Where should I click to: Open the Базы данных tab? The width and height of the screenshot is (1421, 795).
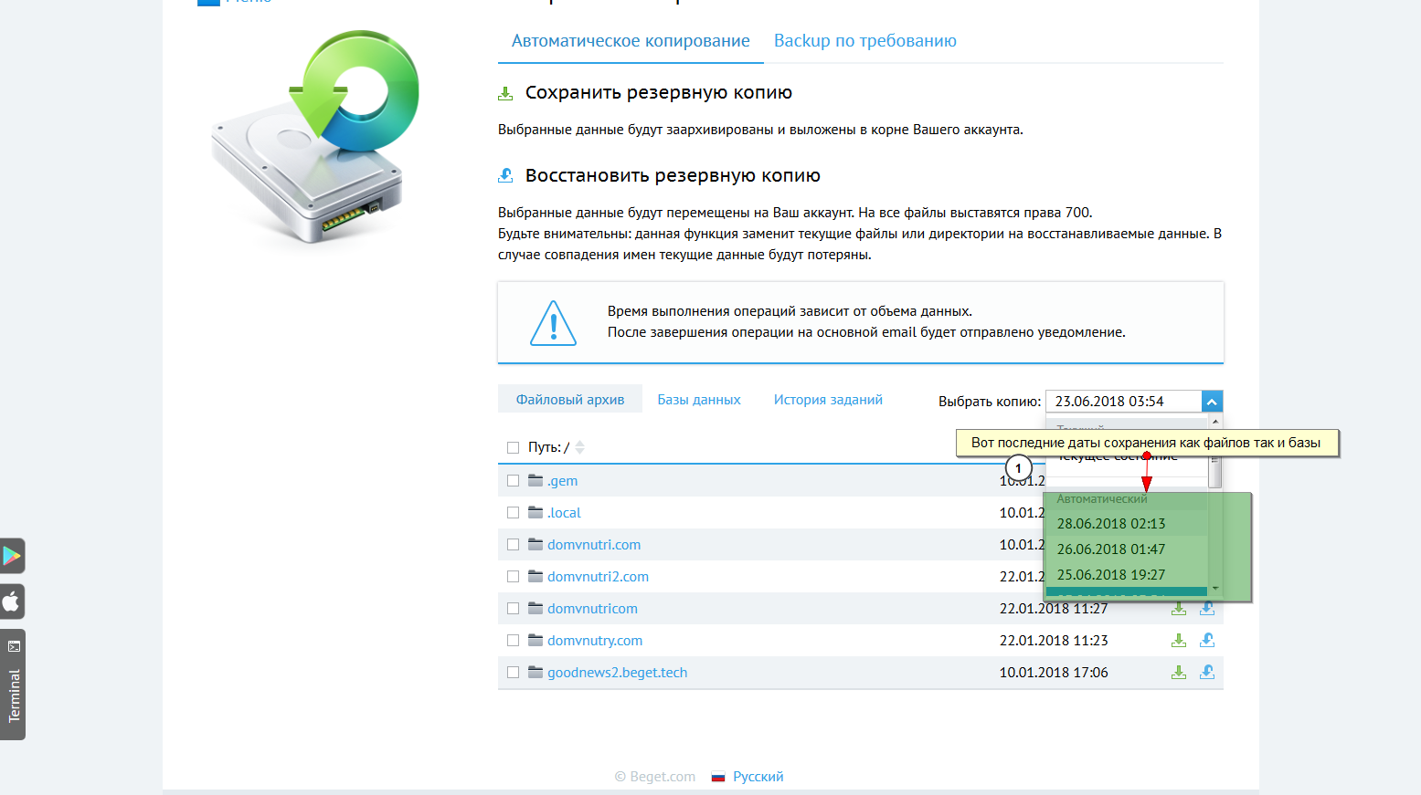(699, 400)
